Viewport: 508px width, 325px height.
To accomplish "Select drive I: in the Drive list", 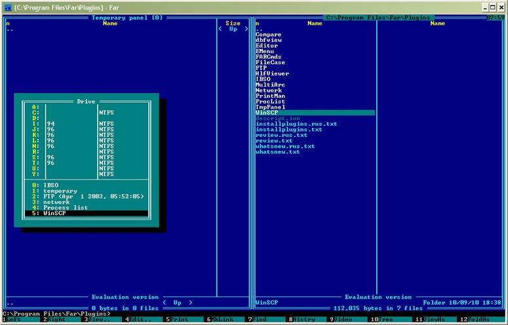I will click(x=87, y=124).
